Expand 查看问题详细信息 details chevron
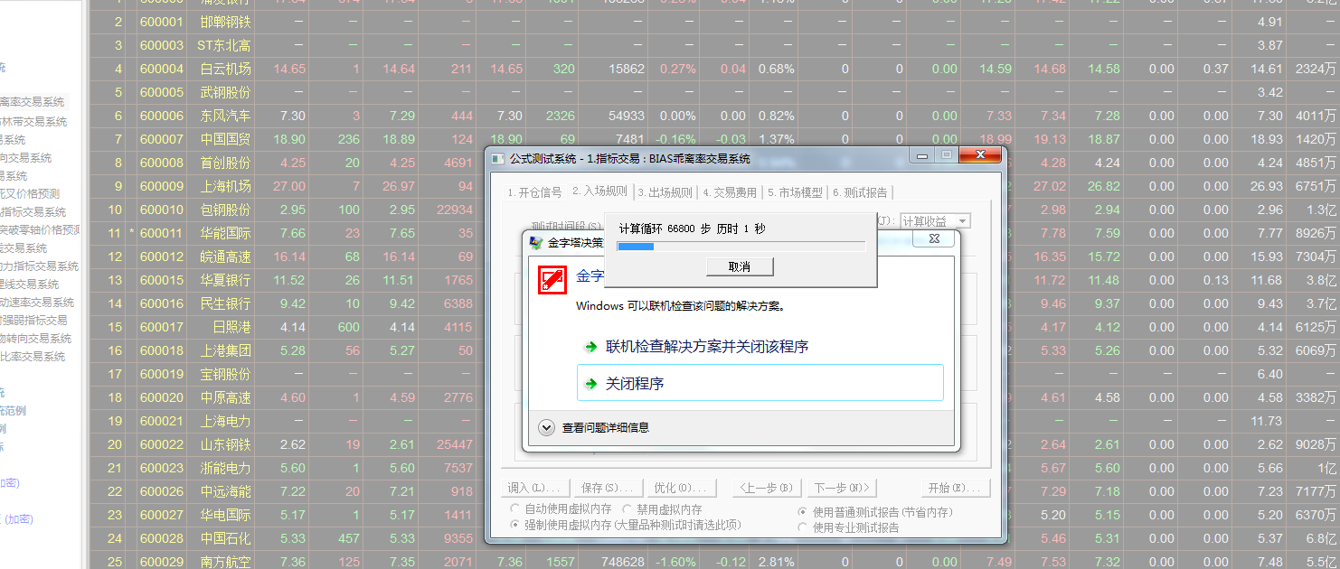1340x569 pixels. click(546, 428)
